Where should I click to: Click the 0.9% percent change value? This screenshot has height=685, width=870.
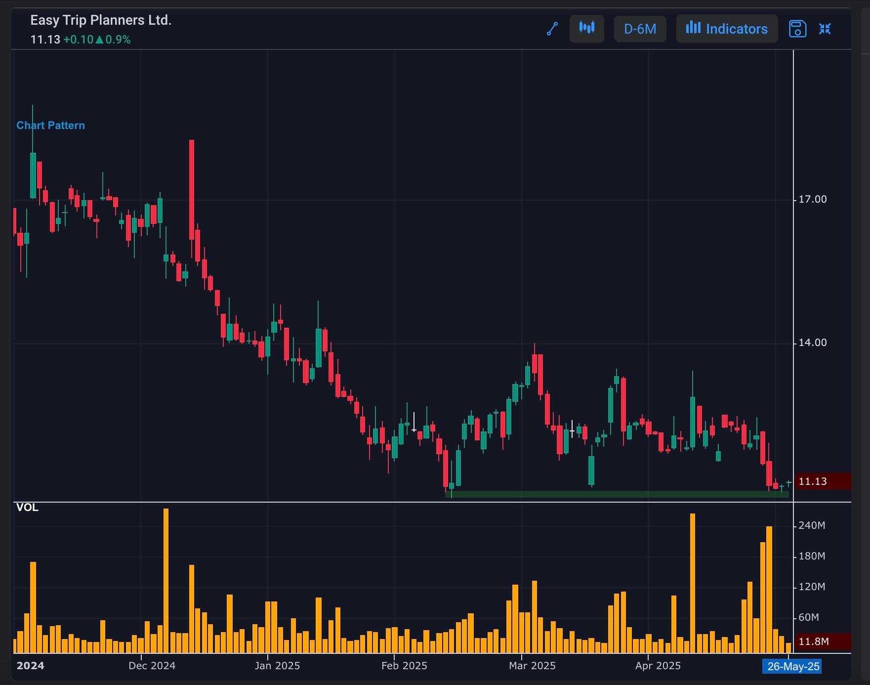118,40
